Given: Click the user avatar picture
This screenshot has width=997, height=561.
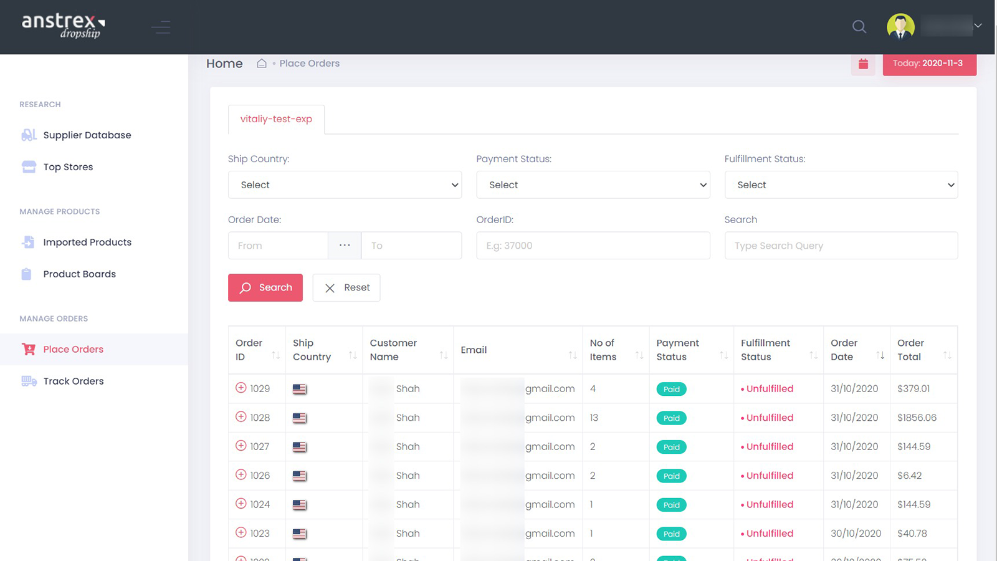Looking at the screenshot, I should [x=900, y=26].
